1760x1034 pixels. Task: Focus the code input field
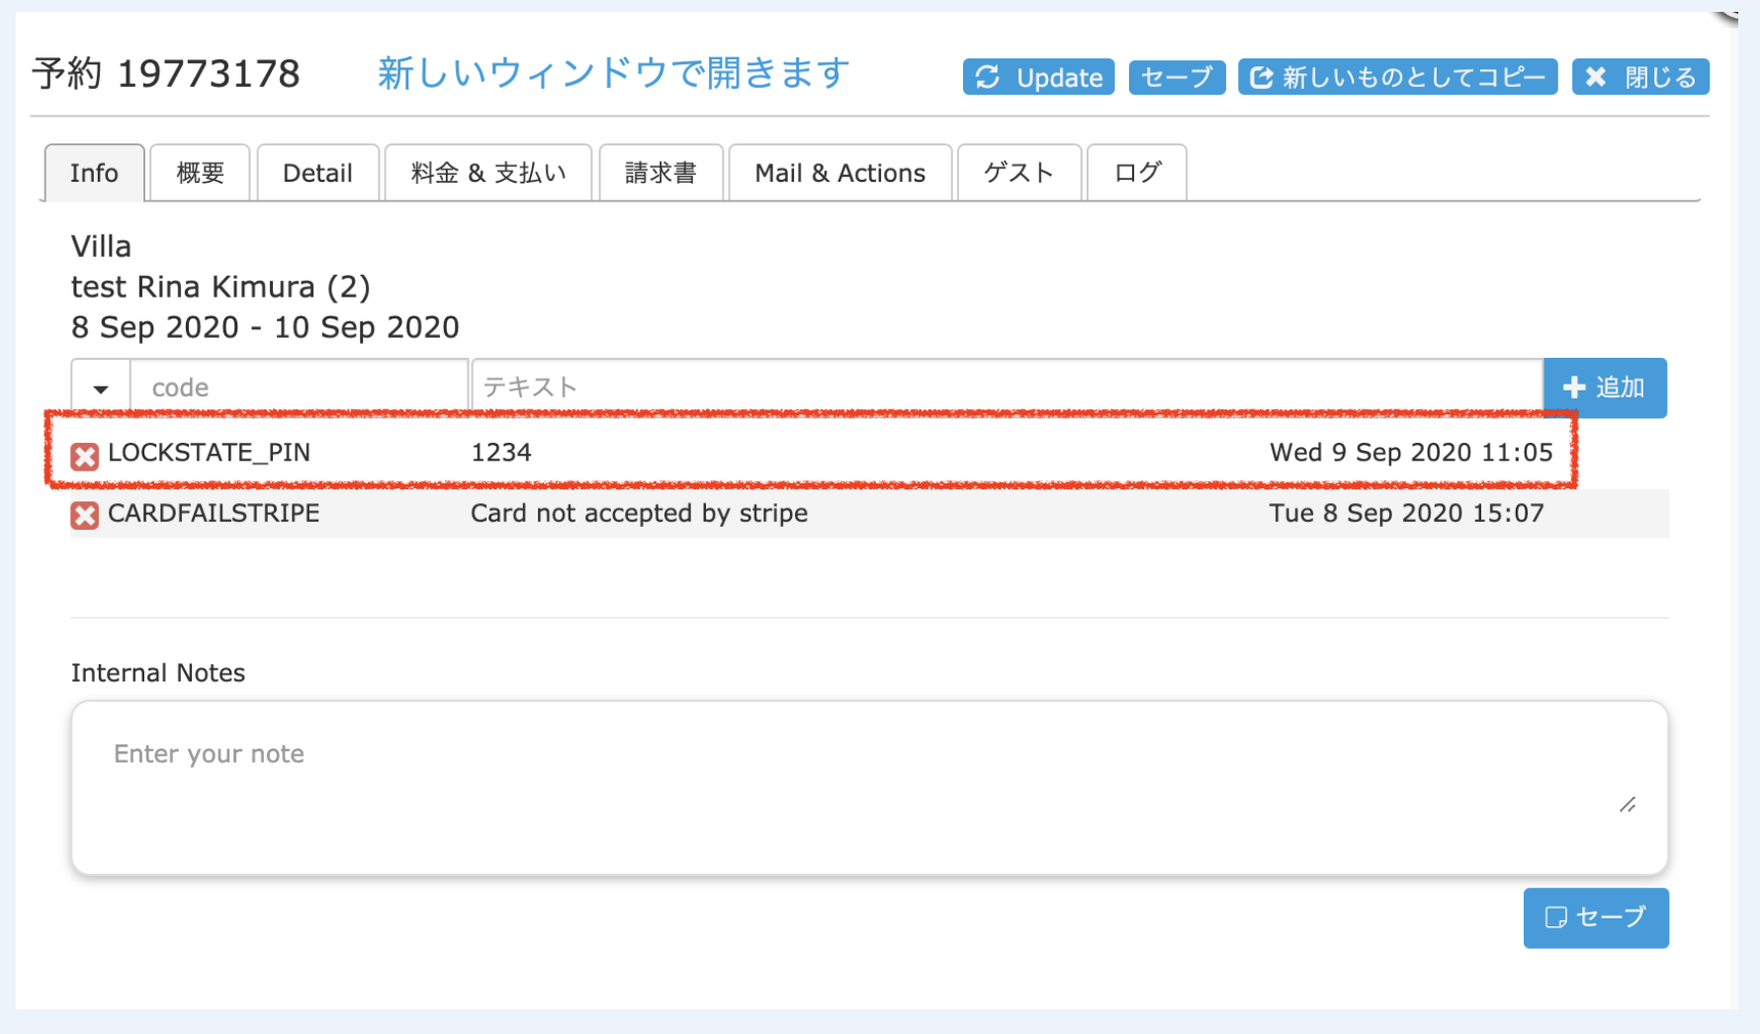click(x=299, y=388)
